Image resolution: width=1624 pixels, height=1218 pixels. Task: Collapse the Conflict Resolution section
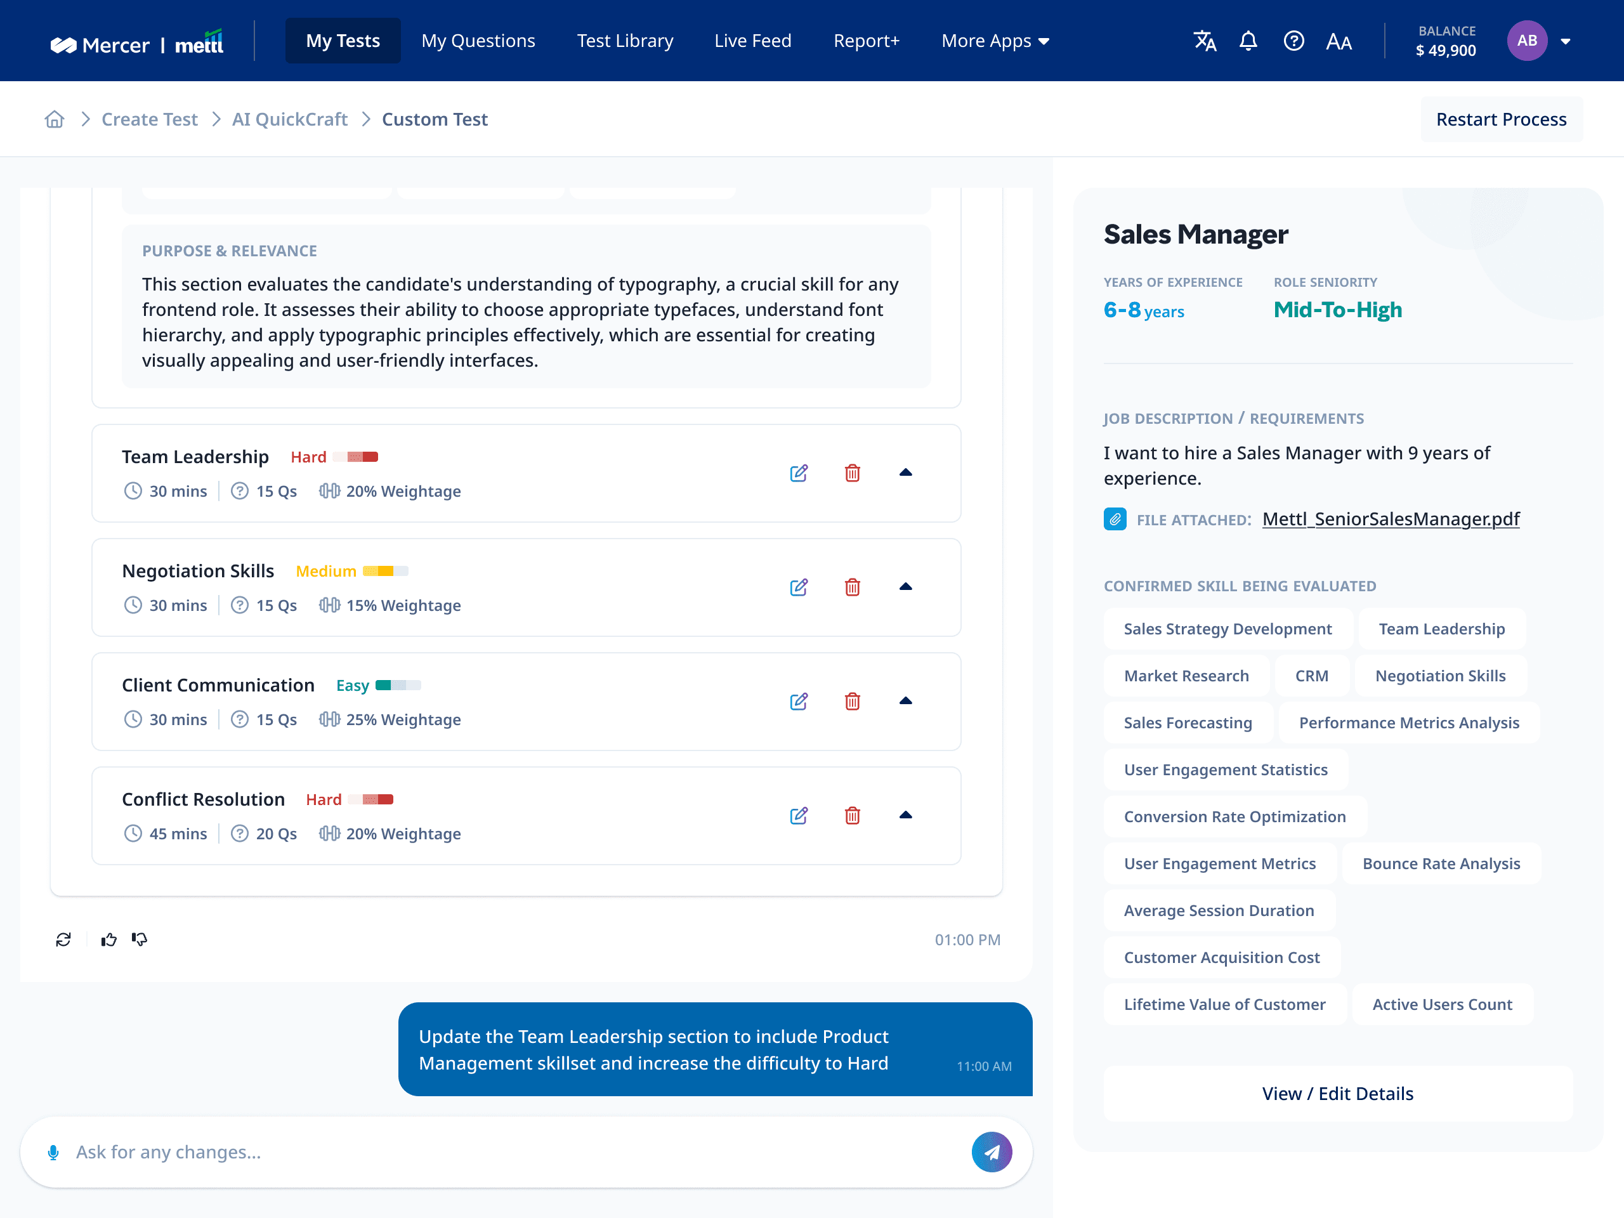point(905,815)
